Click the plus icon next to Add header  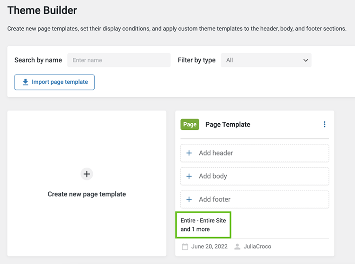point(189,153)
